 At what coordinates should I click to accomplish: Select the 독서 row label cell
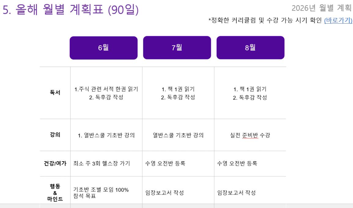click(55, 93)
